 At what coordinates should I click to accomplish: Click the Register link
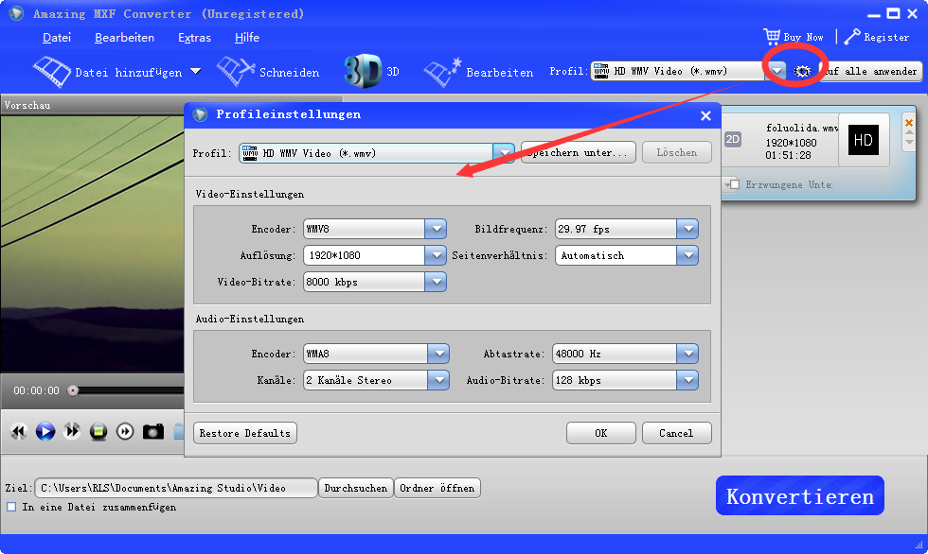[x=886, y=37]
